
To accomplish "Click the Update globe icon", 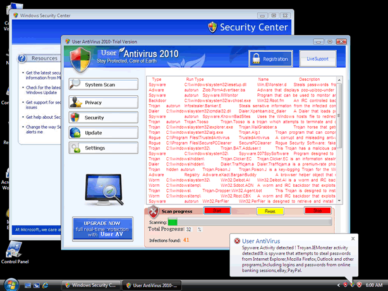I will [x=75, y=133].
